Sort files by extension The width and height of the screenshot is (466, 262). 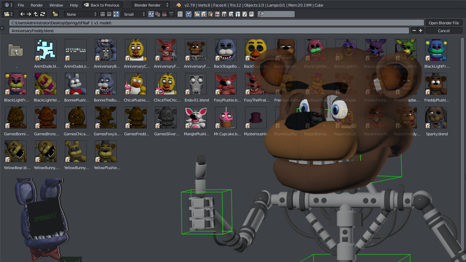click(158, 14)
